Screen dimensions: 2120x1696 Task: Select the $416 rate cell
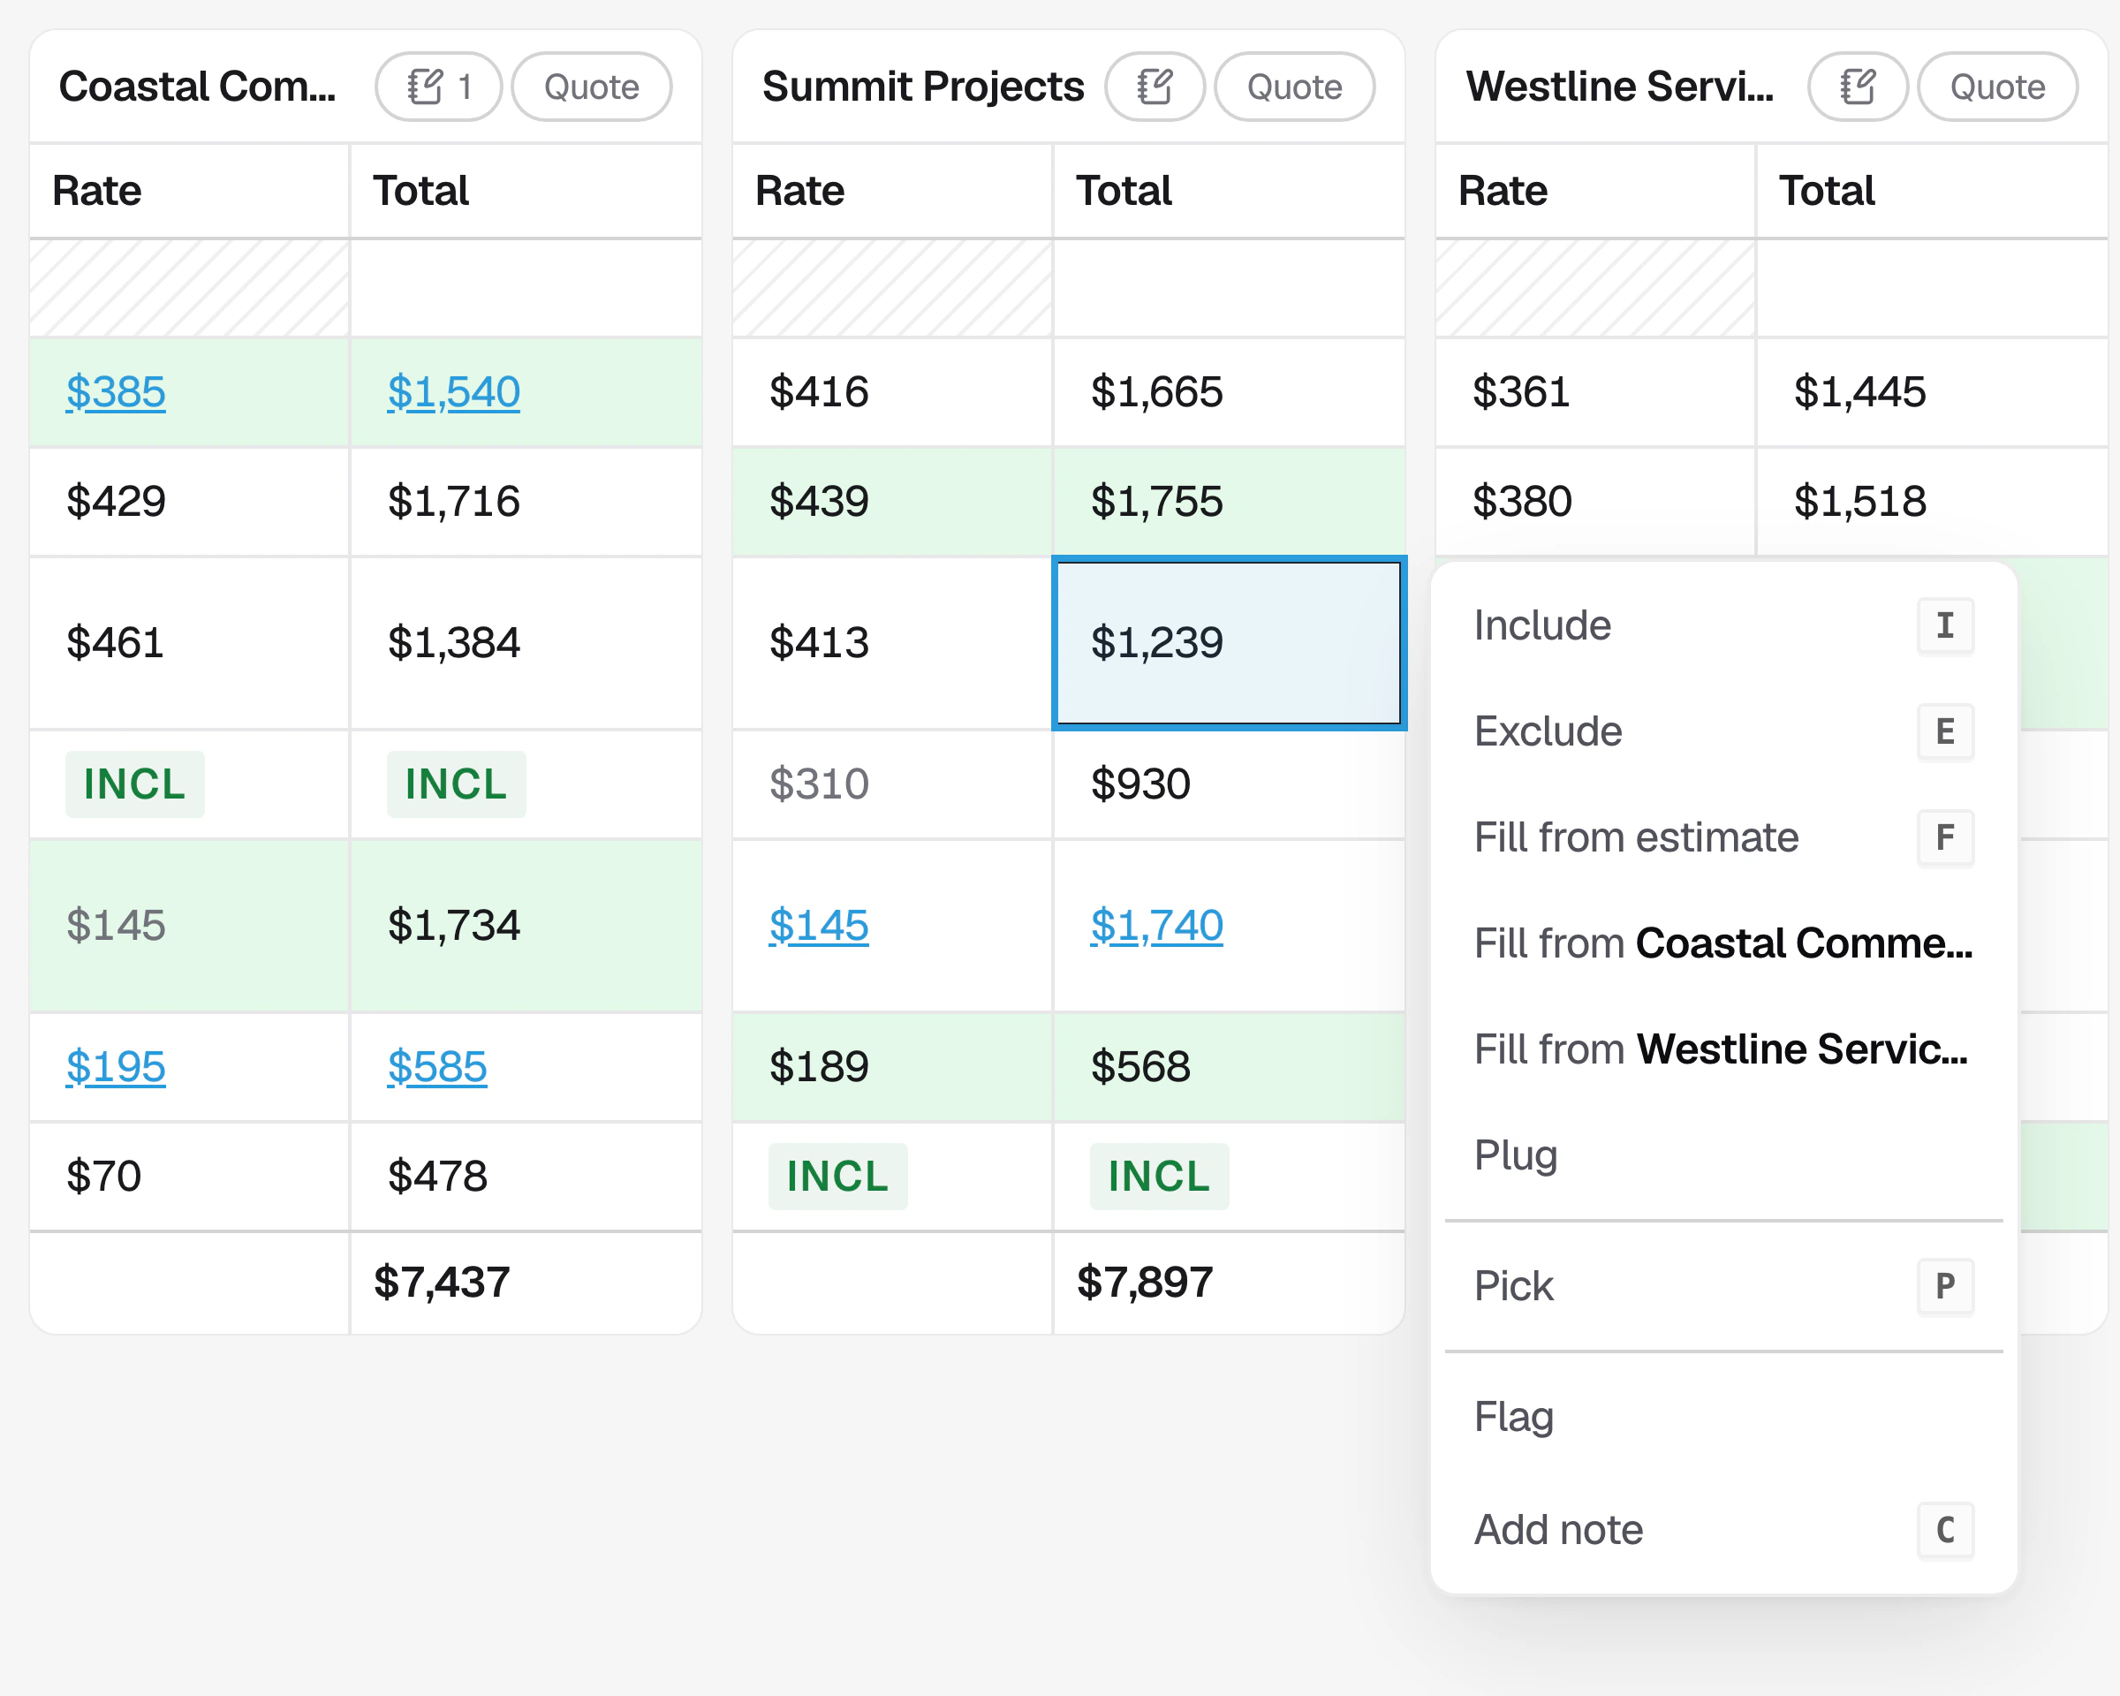893,392
